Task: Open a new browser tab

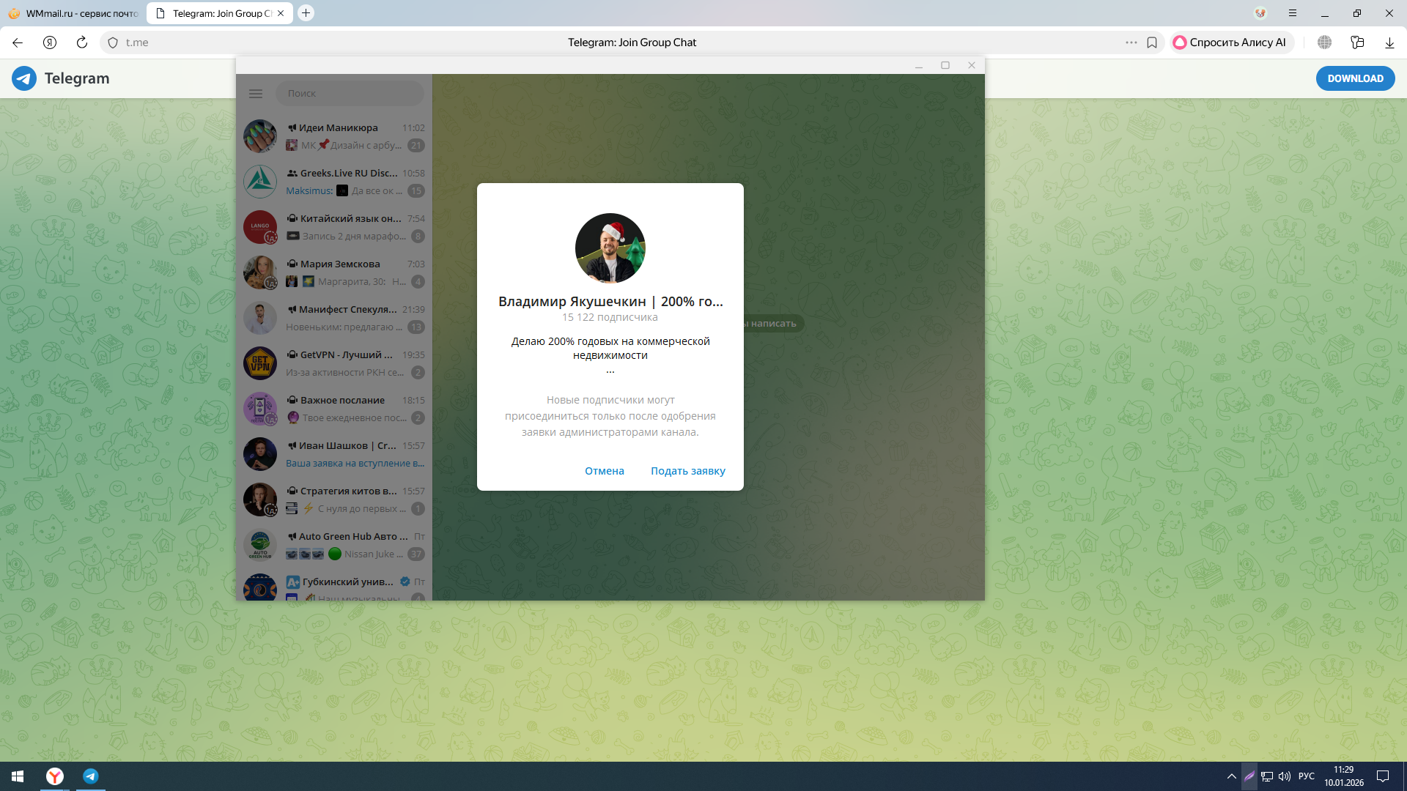Action: (306, 13)
